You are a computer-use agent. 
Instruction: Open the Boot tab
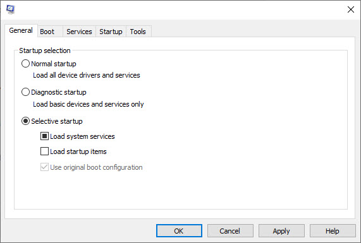pyautogui.click(x=47, y=32)
